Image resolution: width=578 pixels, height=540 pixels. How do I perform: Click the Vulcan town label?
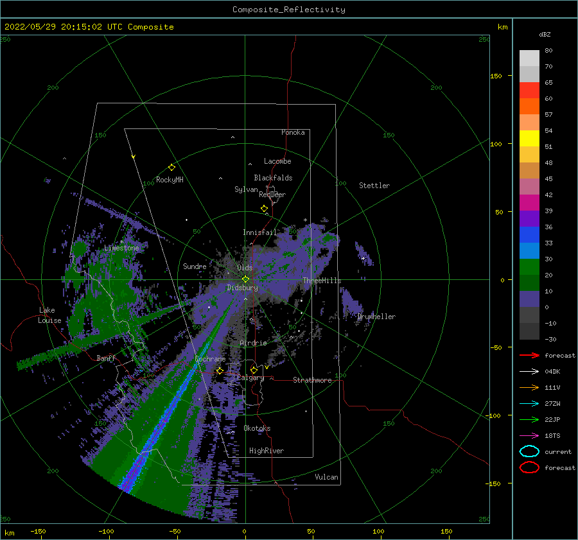coord(327,477)
